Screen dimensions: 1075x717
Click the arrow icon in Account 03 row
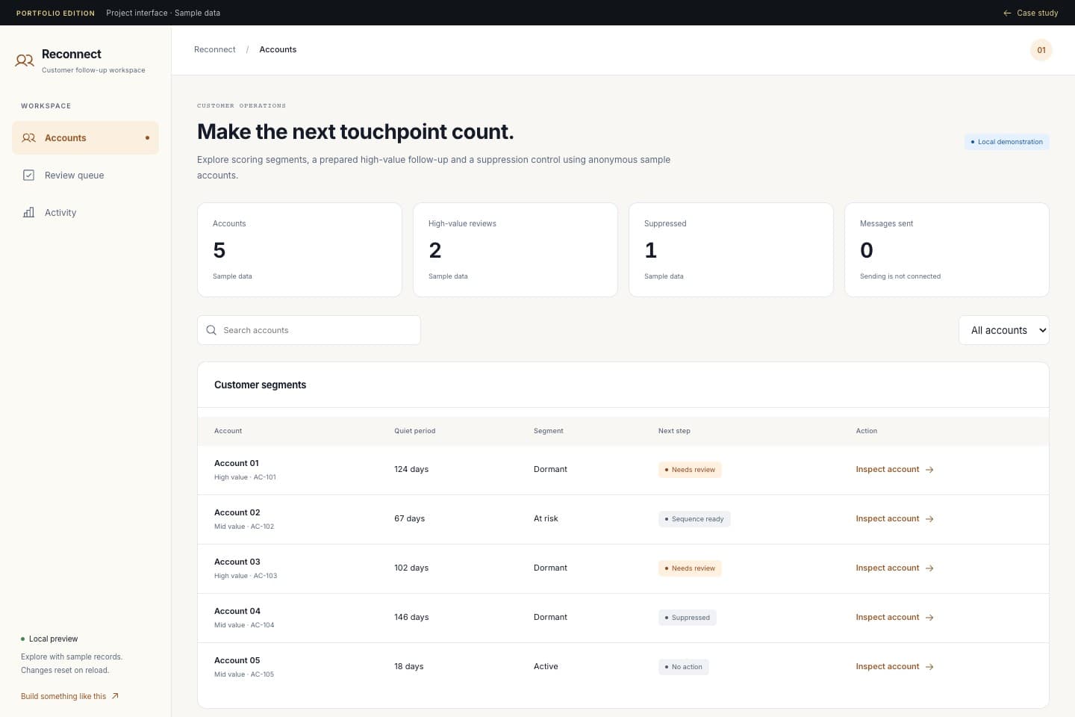(929, 568)
